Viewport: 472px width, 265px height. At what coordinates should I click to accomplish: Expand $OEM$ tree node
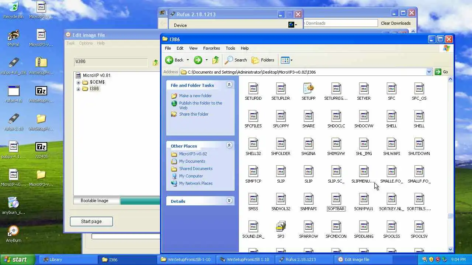tap(78, 82)
